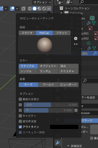
Task: Click Plane.001 modifier wrench icon
Action: tap(95, 54)
